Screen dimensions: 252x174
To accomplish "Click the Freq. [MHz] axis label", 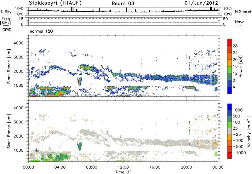I will [x=6, y=21].
